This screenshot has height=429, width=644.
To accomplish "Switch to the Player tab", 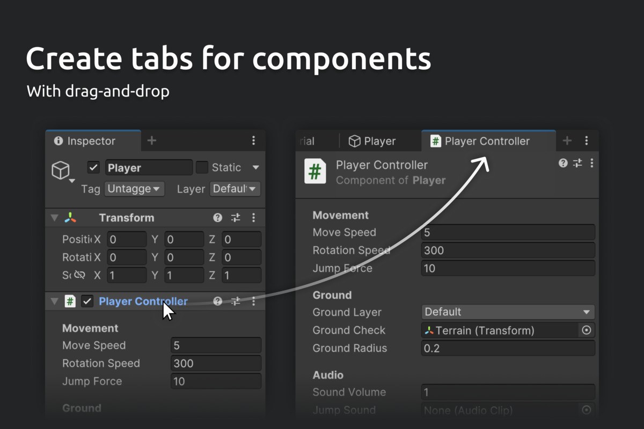I will click(x=372, y=141).
